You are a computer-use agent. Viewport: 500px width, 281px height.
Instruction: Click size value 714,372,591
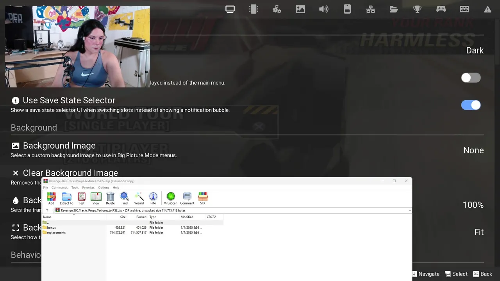118,233
